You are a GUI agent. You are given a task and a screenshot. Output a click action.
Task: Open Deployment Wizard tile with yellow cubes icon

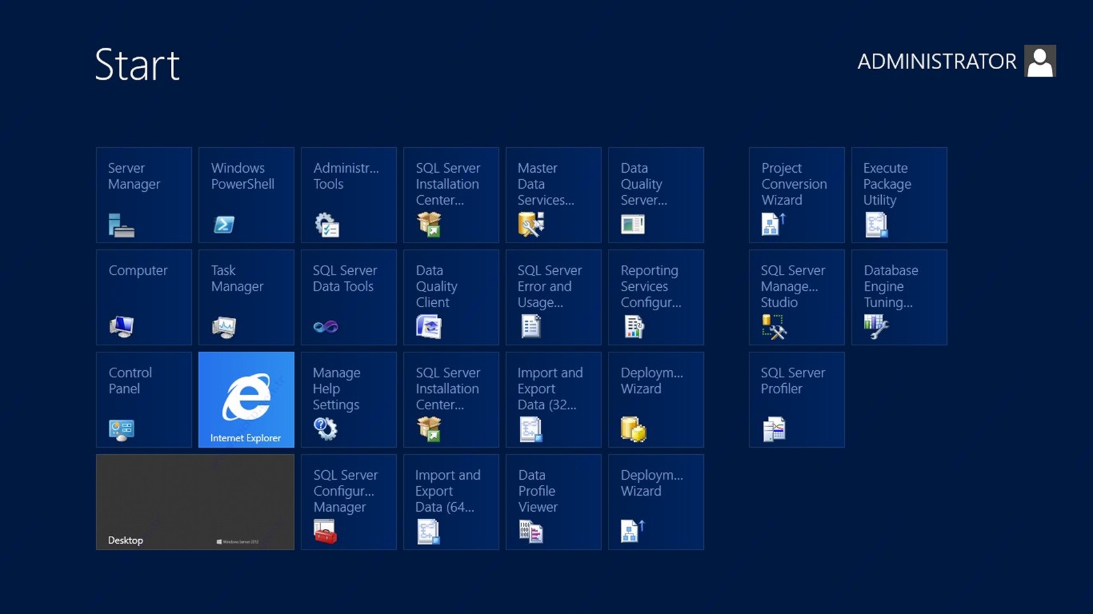(x=656, y=400)
